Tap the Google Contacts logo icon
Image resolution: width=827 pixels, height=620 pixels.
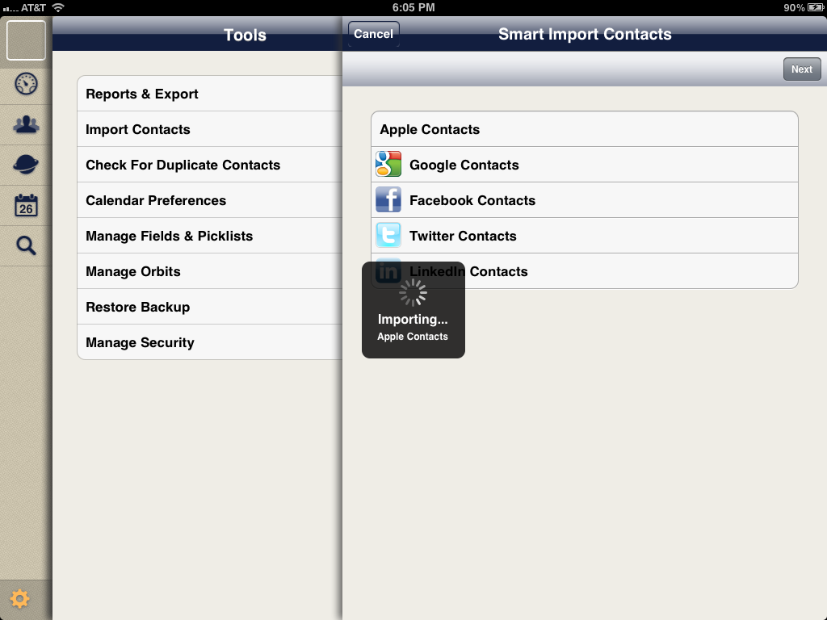pyautogui.click(x=388, y=165)
